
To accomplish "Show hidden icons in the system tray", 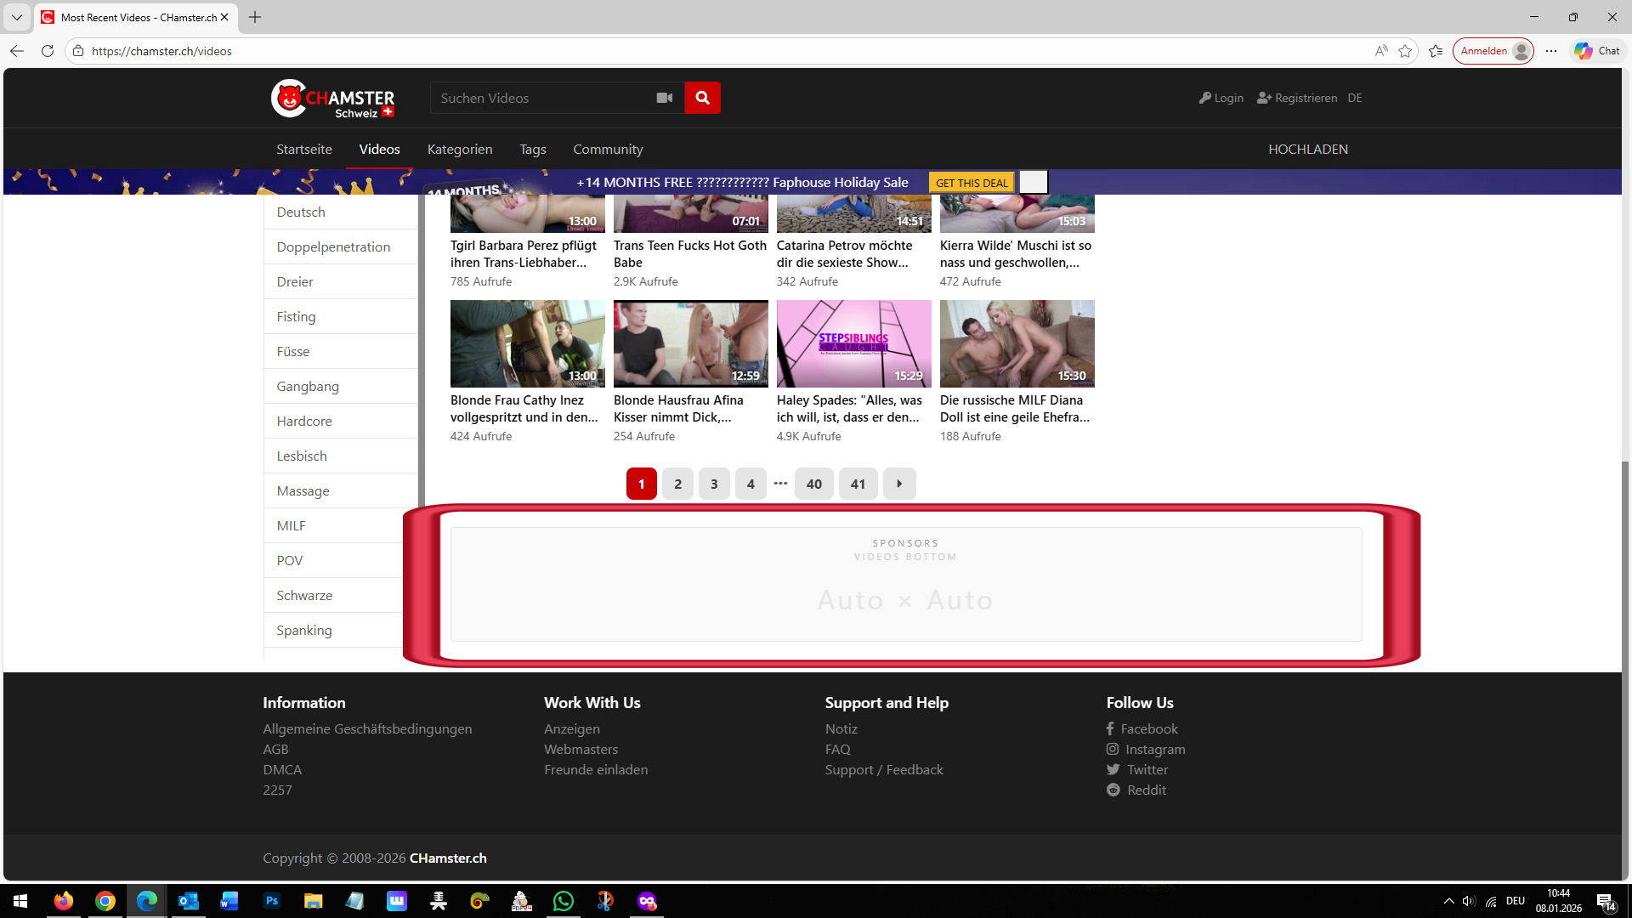I will [1448, 901].
